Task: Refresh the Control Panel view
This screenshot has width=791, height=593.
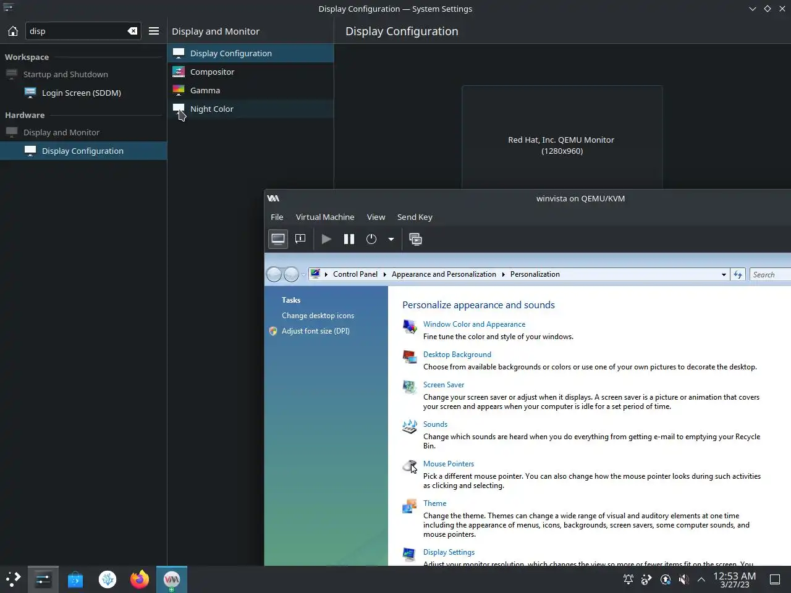Action: pos(738,274)
